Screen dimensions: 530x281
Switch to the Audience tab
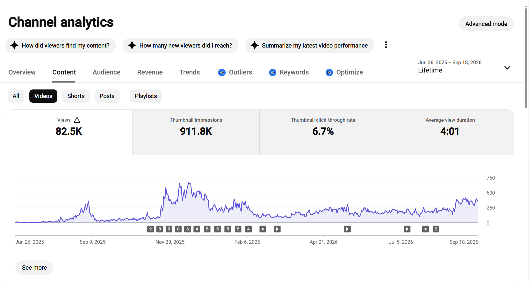point(107,72)
